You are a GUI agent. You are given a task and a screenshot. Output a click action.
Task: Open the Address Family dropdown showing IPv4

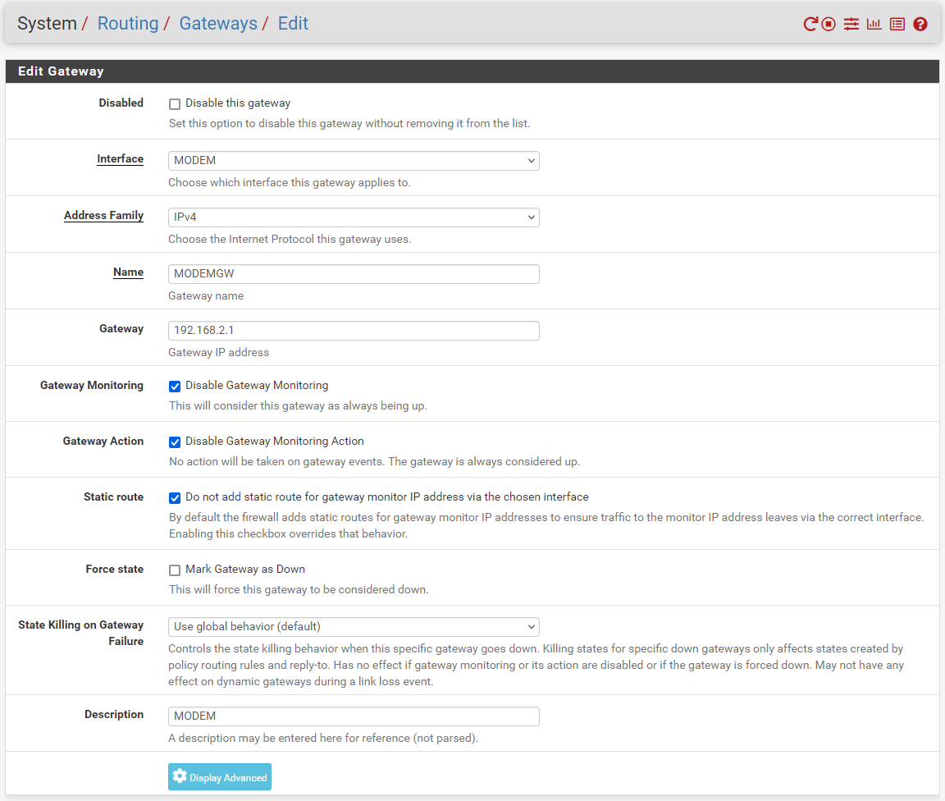[x=354, y=217]
